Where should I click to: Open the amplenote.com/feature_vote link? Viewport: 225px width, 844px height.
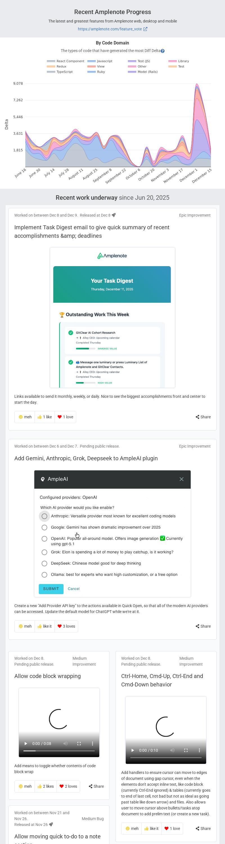112,29
